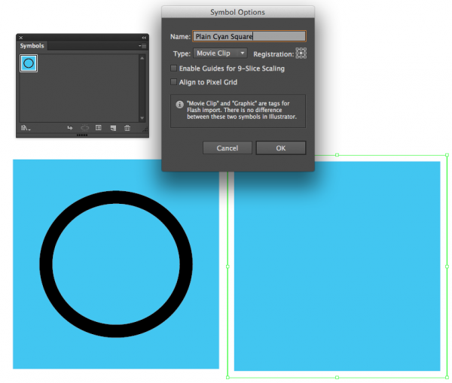
Task: Toggle Align to Pixel Grid checkbox
Action: pos(174,81)
